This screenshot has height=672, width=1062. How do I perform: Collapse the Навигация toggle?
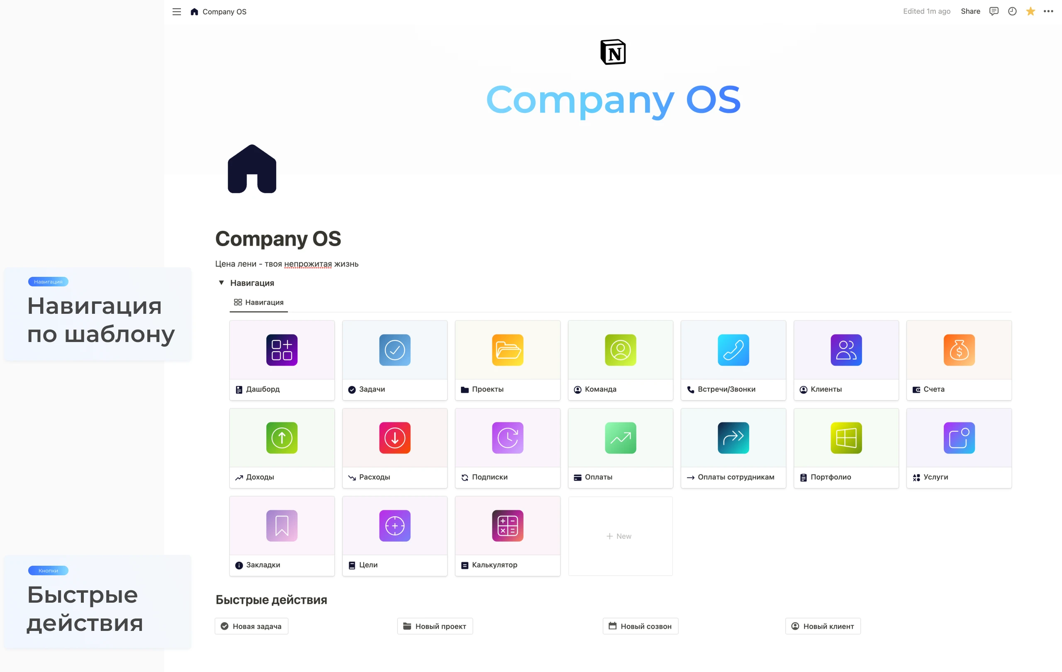pos(221,283)
